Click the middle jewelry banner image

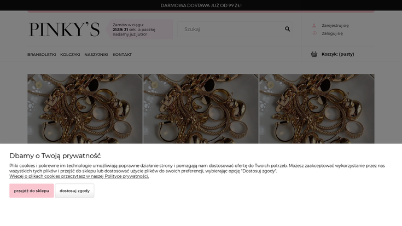click(x=201, y=109)
